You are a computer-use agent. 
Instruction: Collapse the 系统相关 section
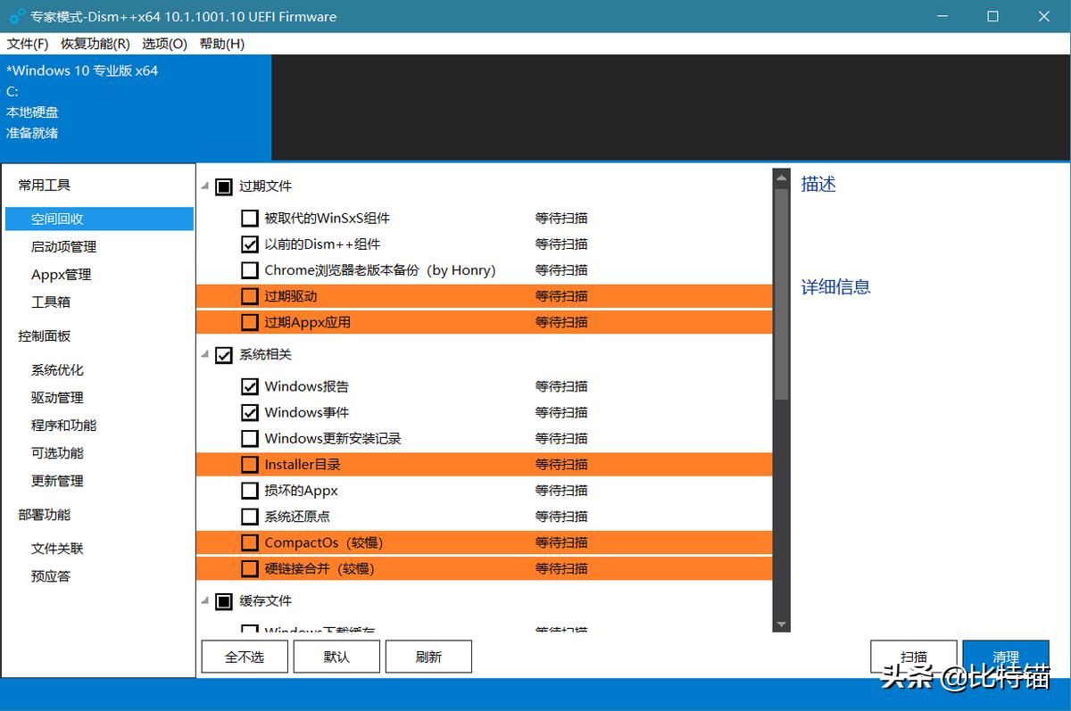click(x=203, y=355)
